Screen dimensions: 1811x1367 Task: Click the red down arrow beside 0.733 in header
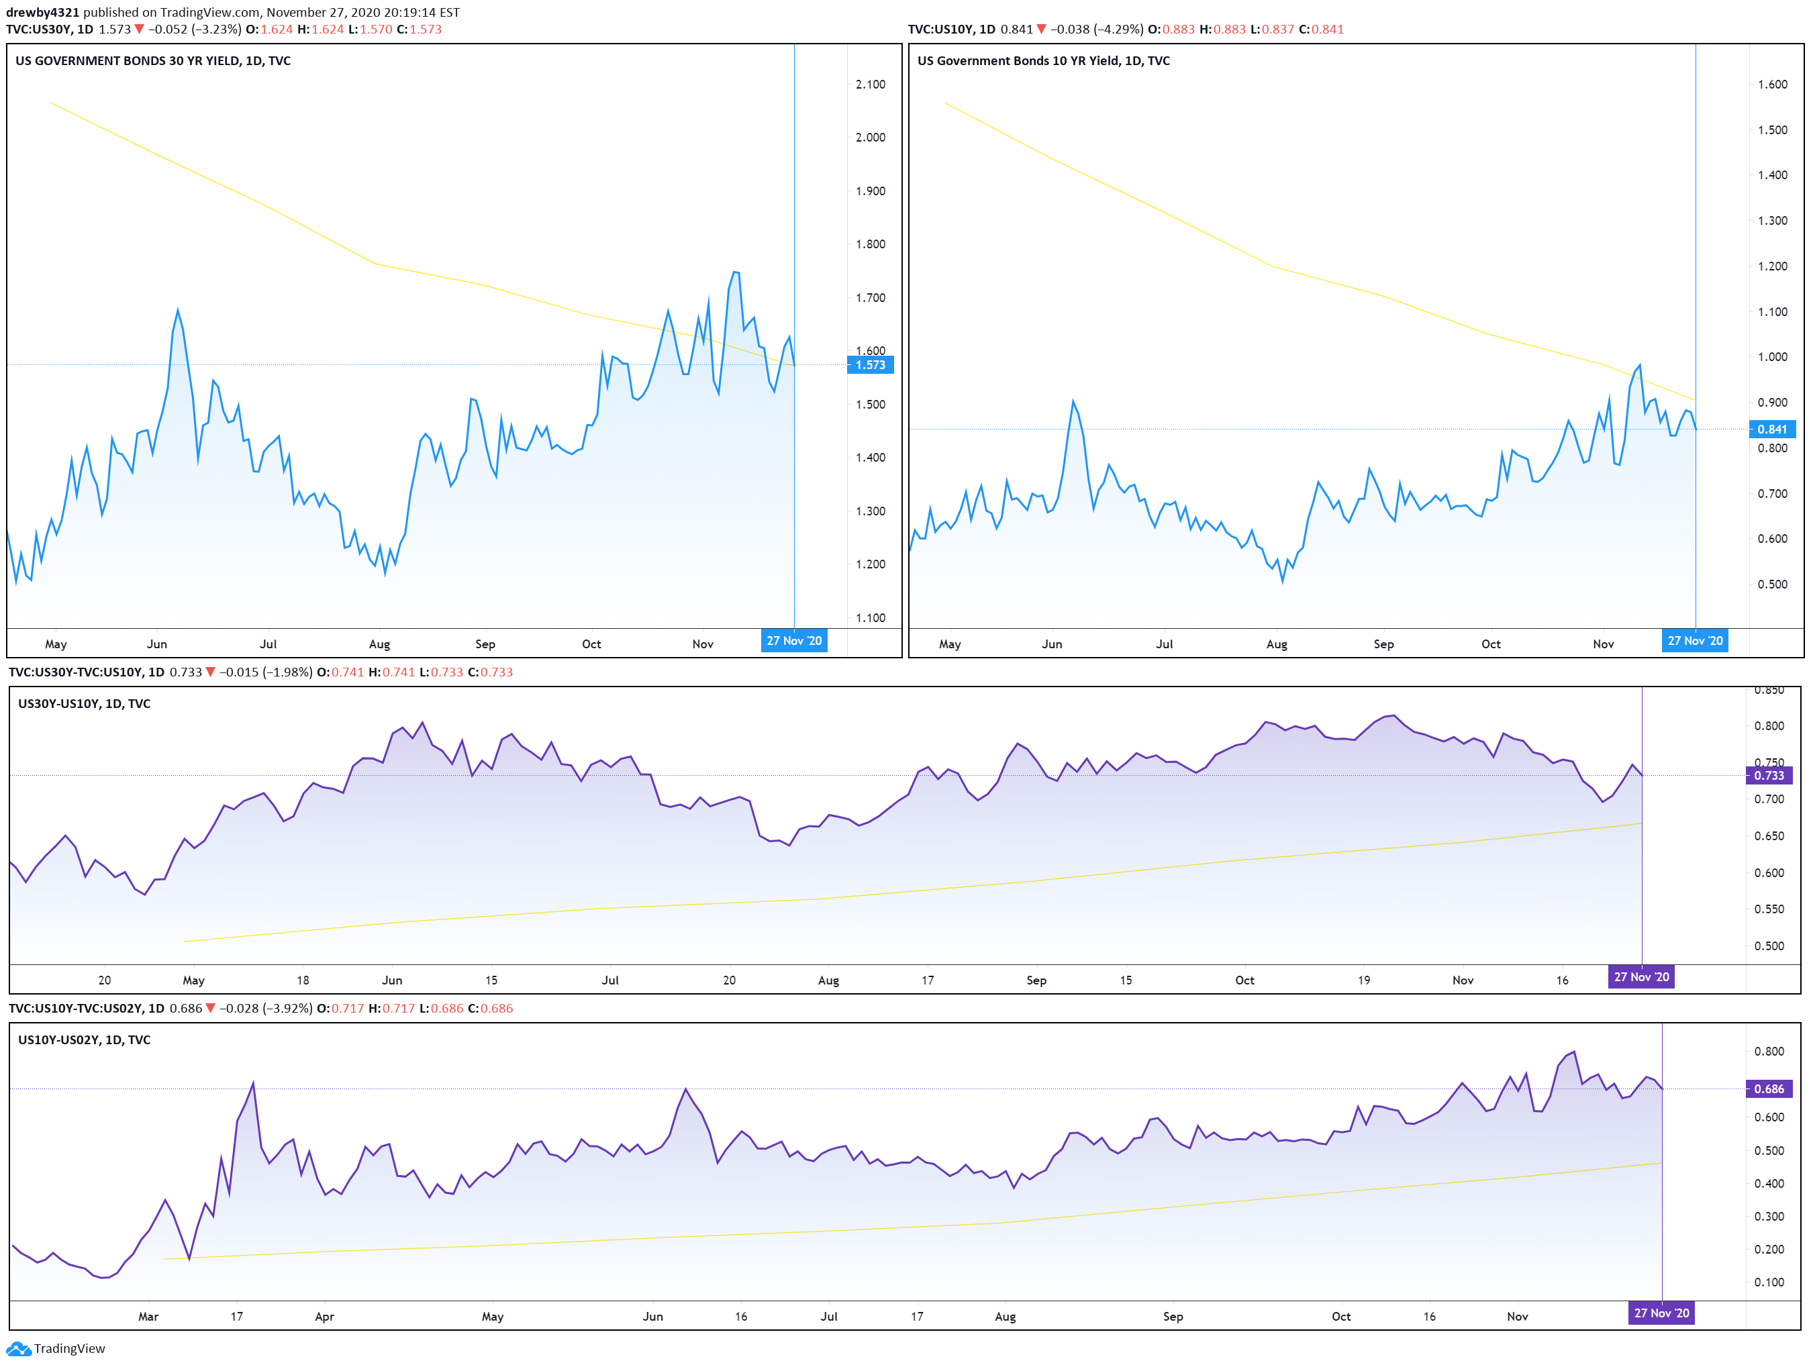click(x=210, y=672)
